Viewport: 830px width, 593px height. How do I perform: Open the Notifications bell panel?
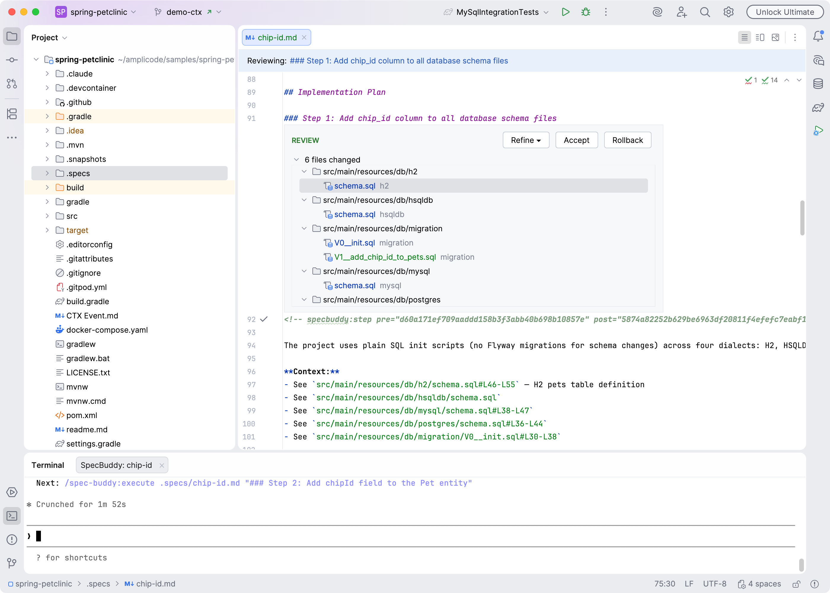818,36
